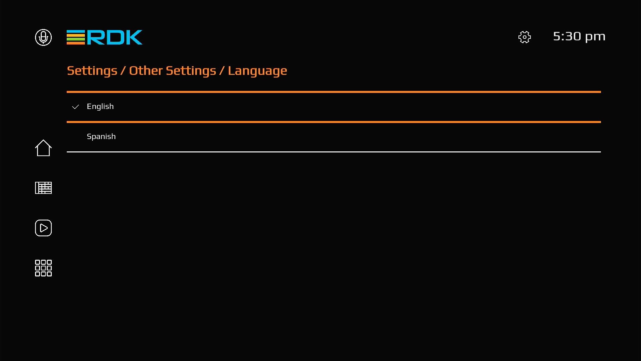Select Spanish as the language

coord(101,137)
